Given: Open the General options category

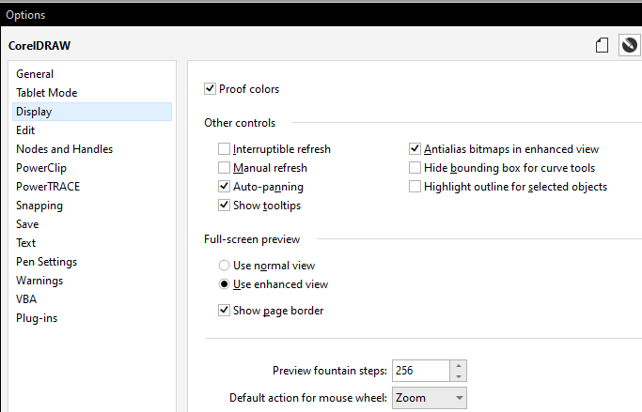Looking at the screenshot, I should [92, 74].
